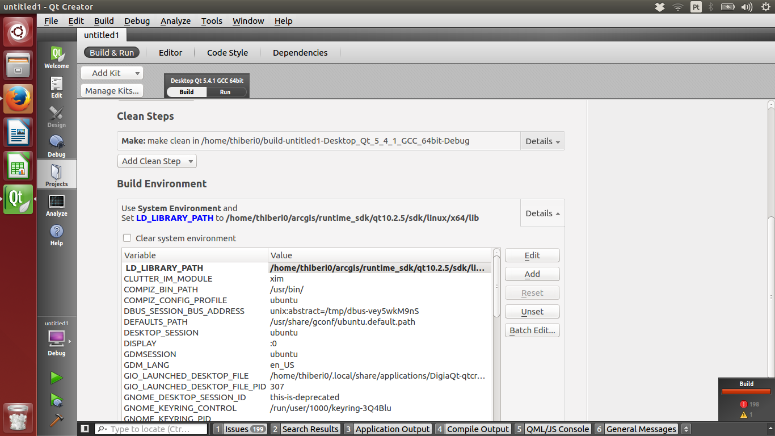The image size is (775, 436).
Task: Open the Add Kit dropdown
Action: coord(112,73)
